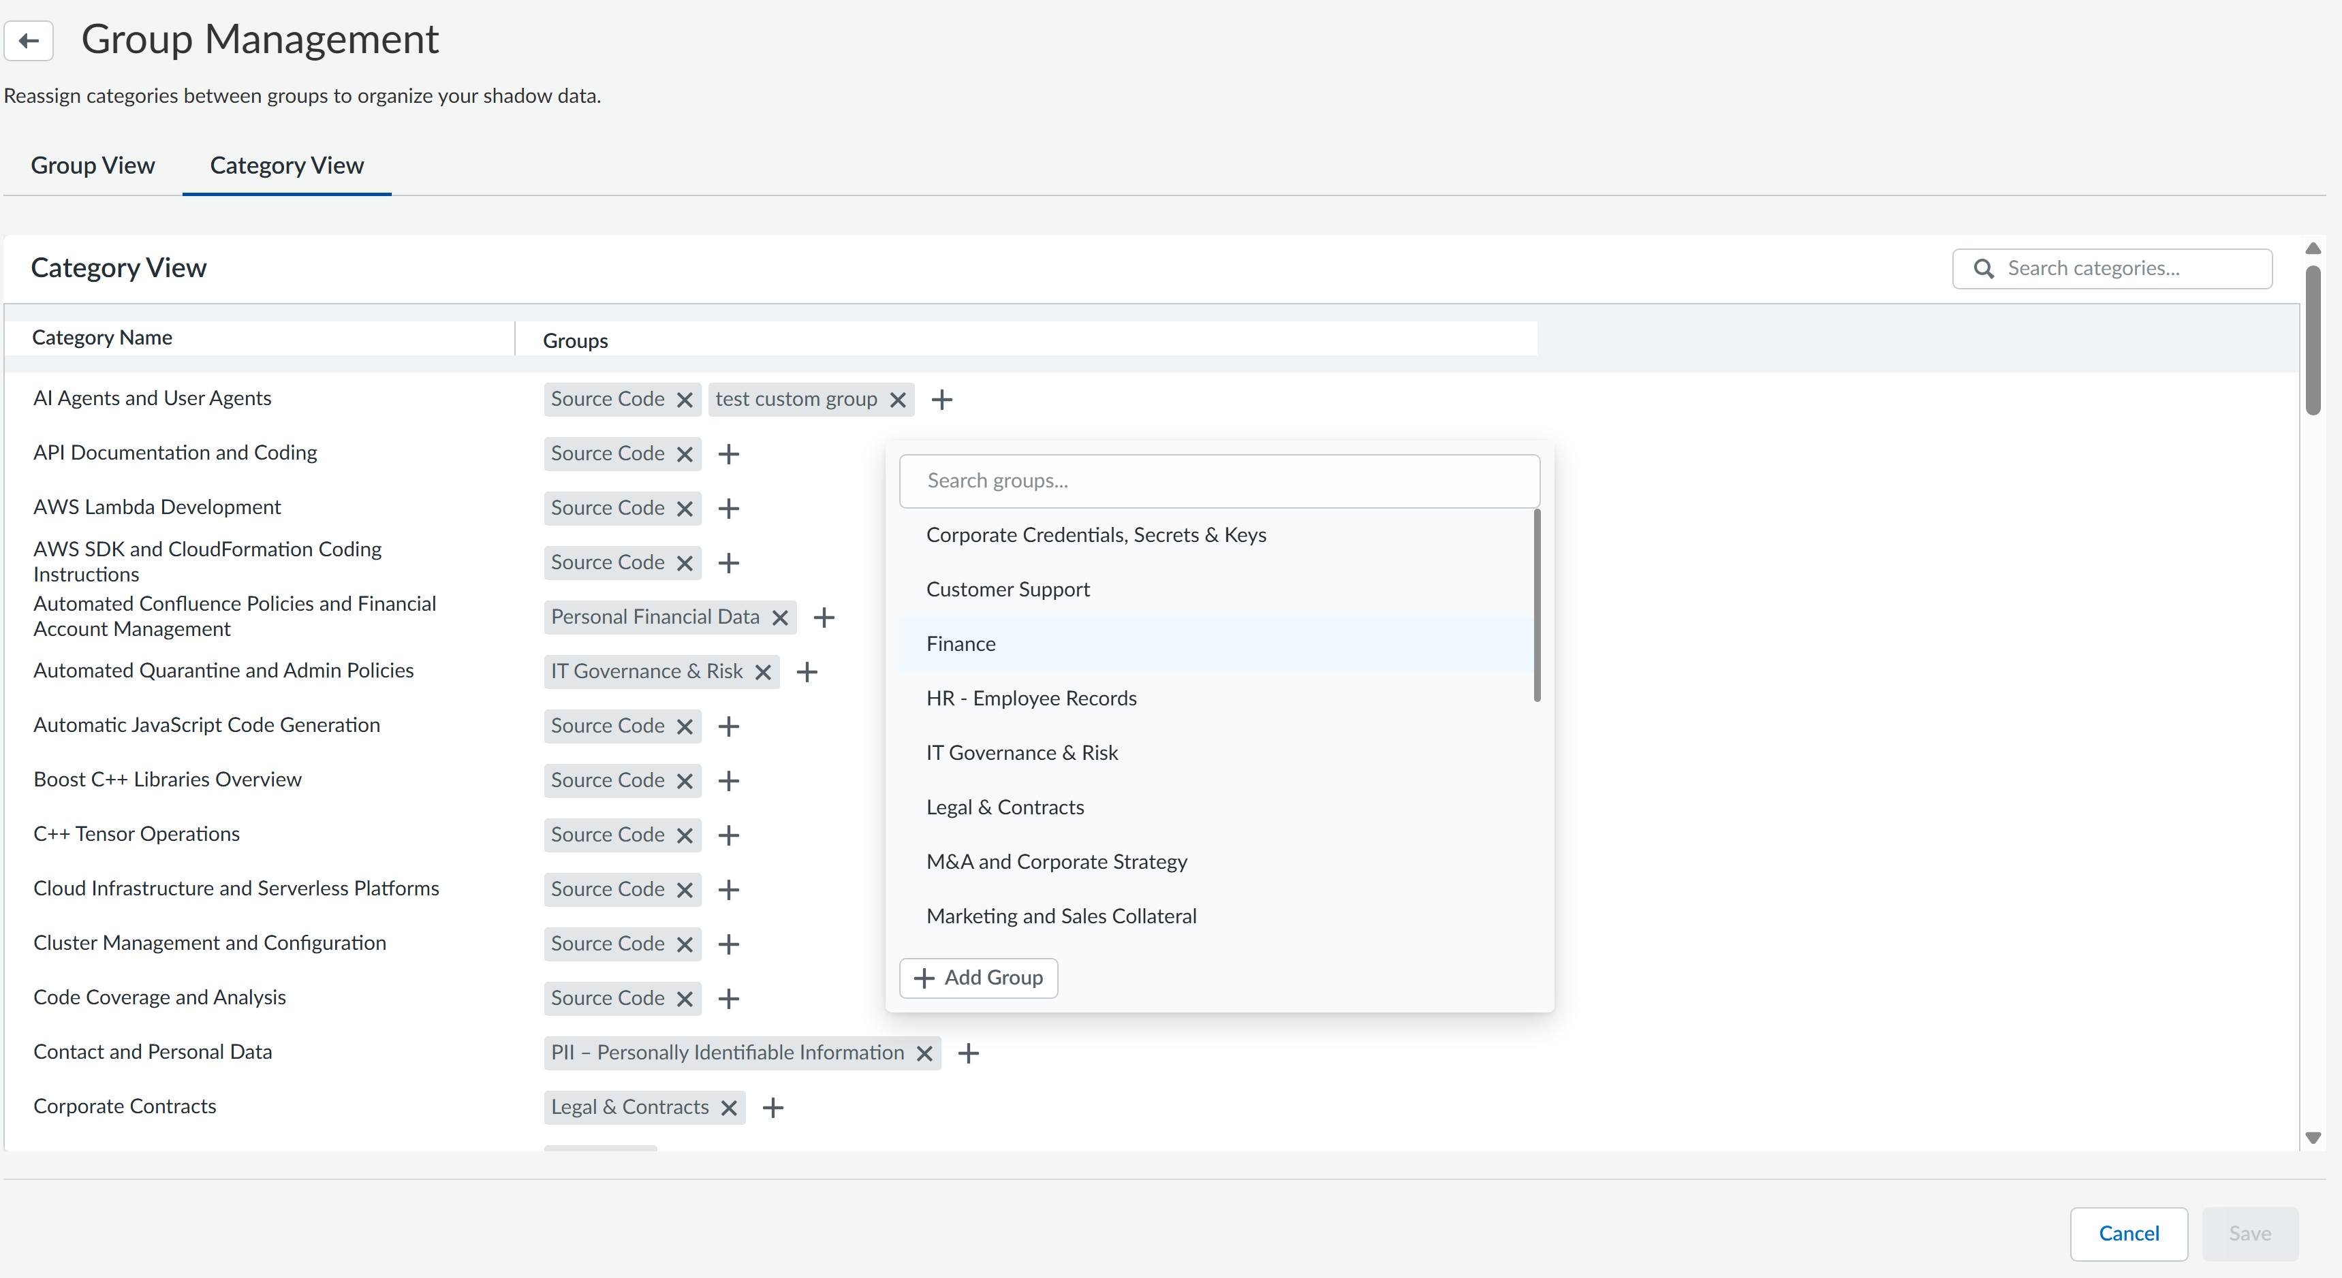Viewport: 2342px width, 1278px height.
Task: Remove the Personal Financial Data tag
Action: [780, 618]
